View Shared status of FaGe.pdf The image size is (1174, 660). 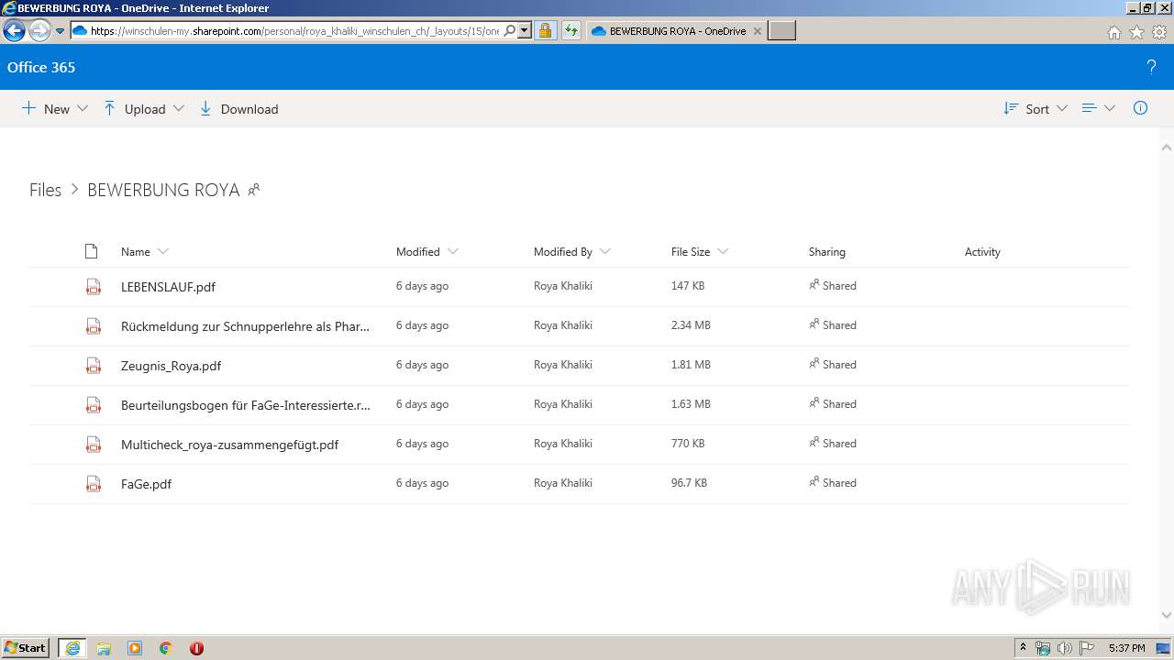pos(833,483)
